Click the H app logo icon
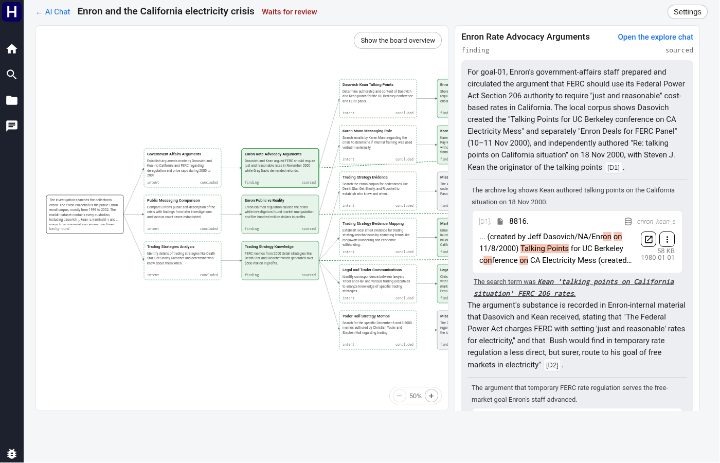The image size is (720, 463). coord(12,11)
